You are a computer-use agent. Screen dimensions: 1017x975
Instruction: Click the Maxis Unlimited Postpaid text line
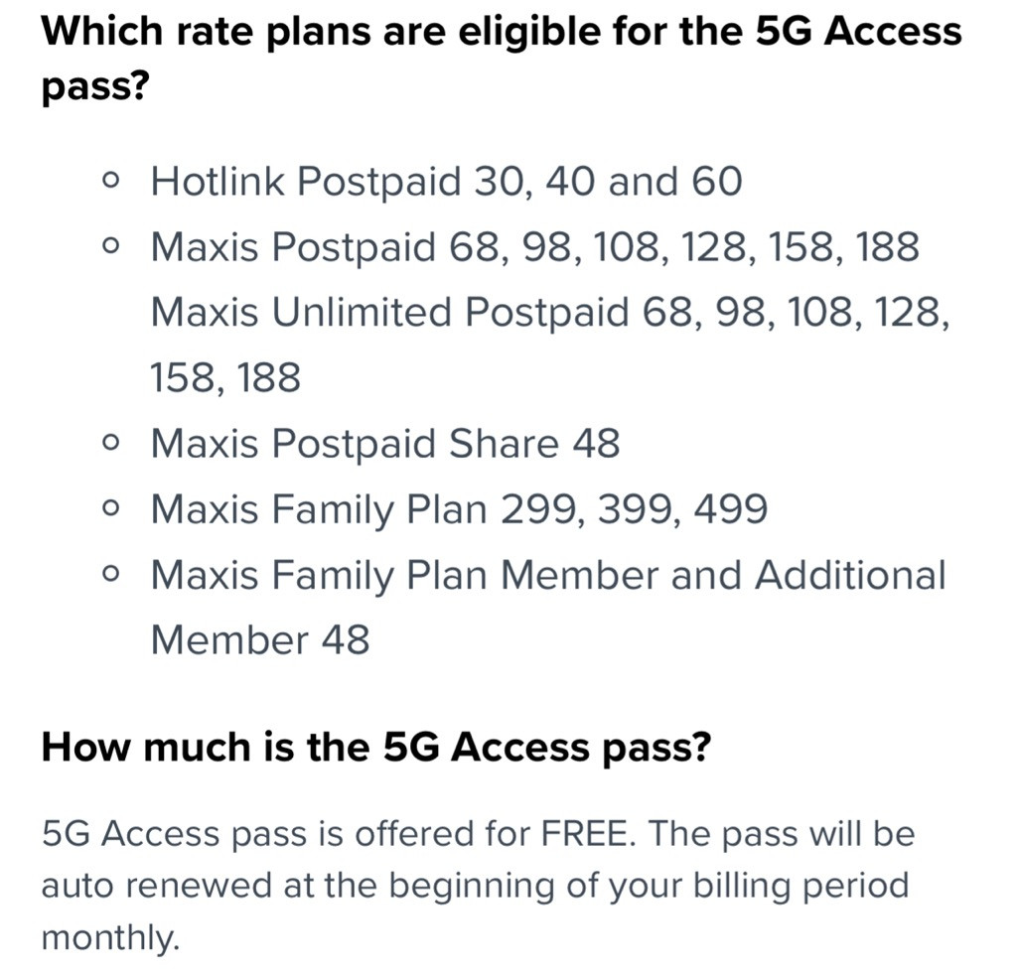click(x=550, y=313)
